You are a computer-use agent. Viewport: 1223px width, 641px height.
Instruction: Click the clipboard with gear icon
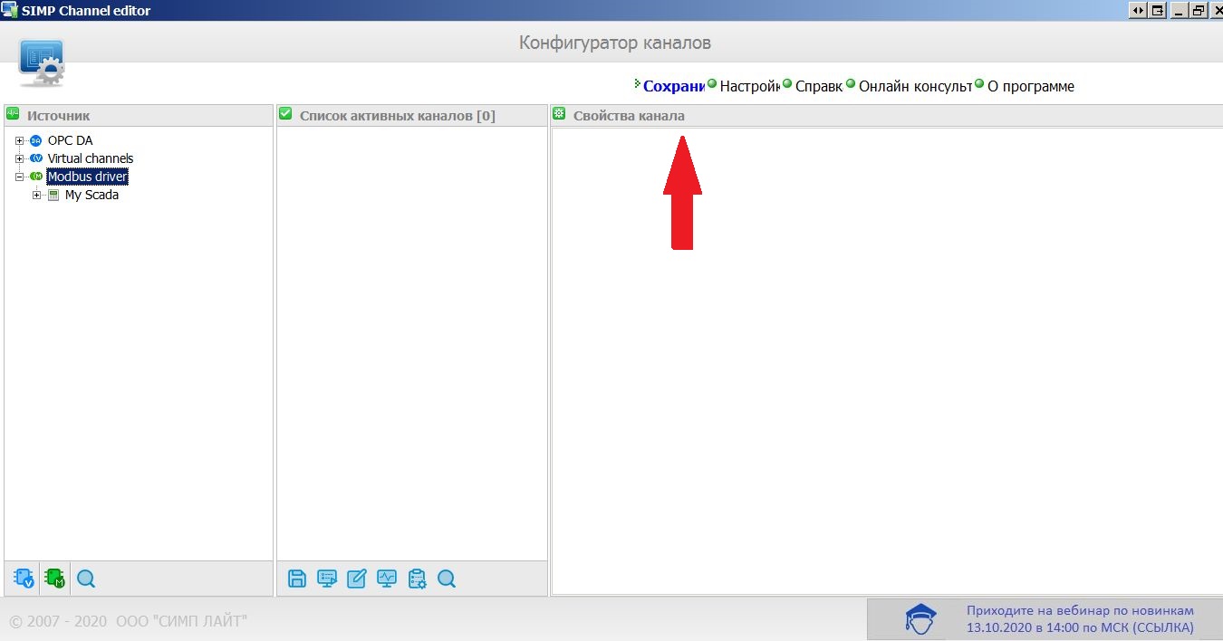coord(417,578)
